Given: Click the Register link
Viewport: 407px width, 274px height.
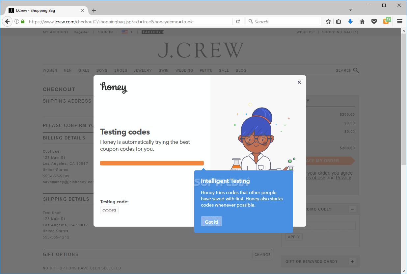Looking at the screenshot, I should tap(81, 32).
